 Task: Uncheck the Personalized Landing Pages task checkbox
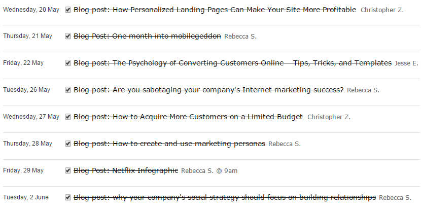coord(68,10)
